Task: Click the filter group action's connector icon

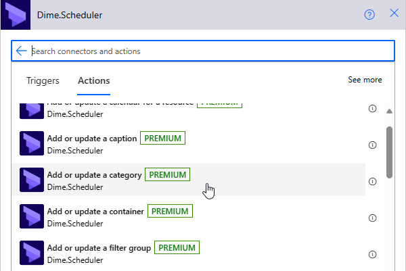Action: pos(32,253)
